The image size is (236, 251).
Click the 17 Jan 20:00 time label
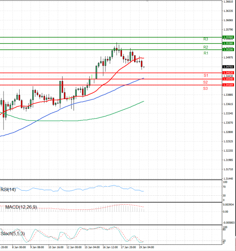(x=129, y=247)
